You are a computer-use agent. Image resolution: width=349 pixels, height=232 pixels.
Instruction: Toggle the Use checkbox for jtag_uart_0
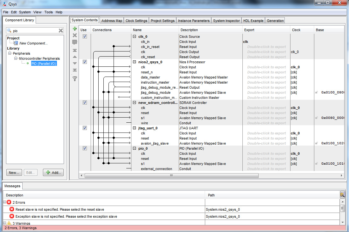click(x=85, y=128)
